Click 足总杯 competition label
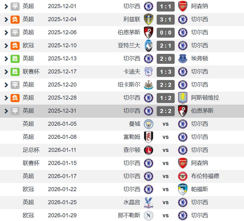 pyautogui.click(x=31, y=150)
